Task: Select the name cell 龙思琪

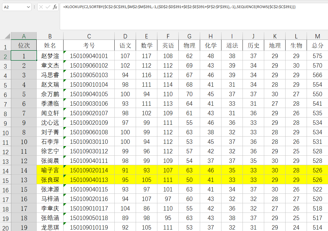Action: click(x=50, y=227)
